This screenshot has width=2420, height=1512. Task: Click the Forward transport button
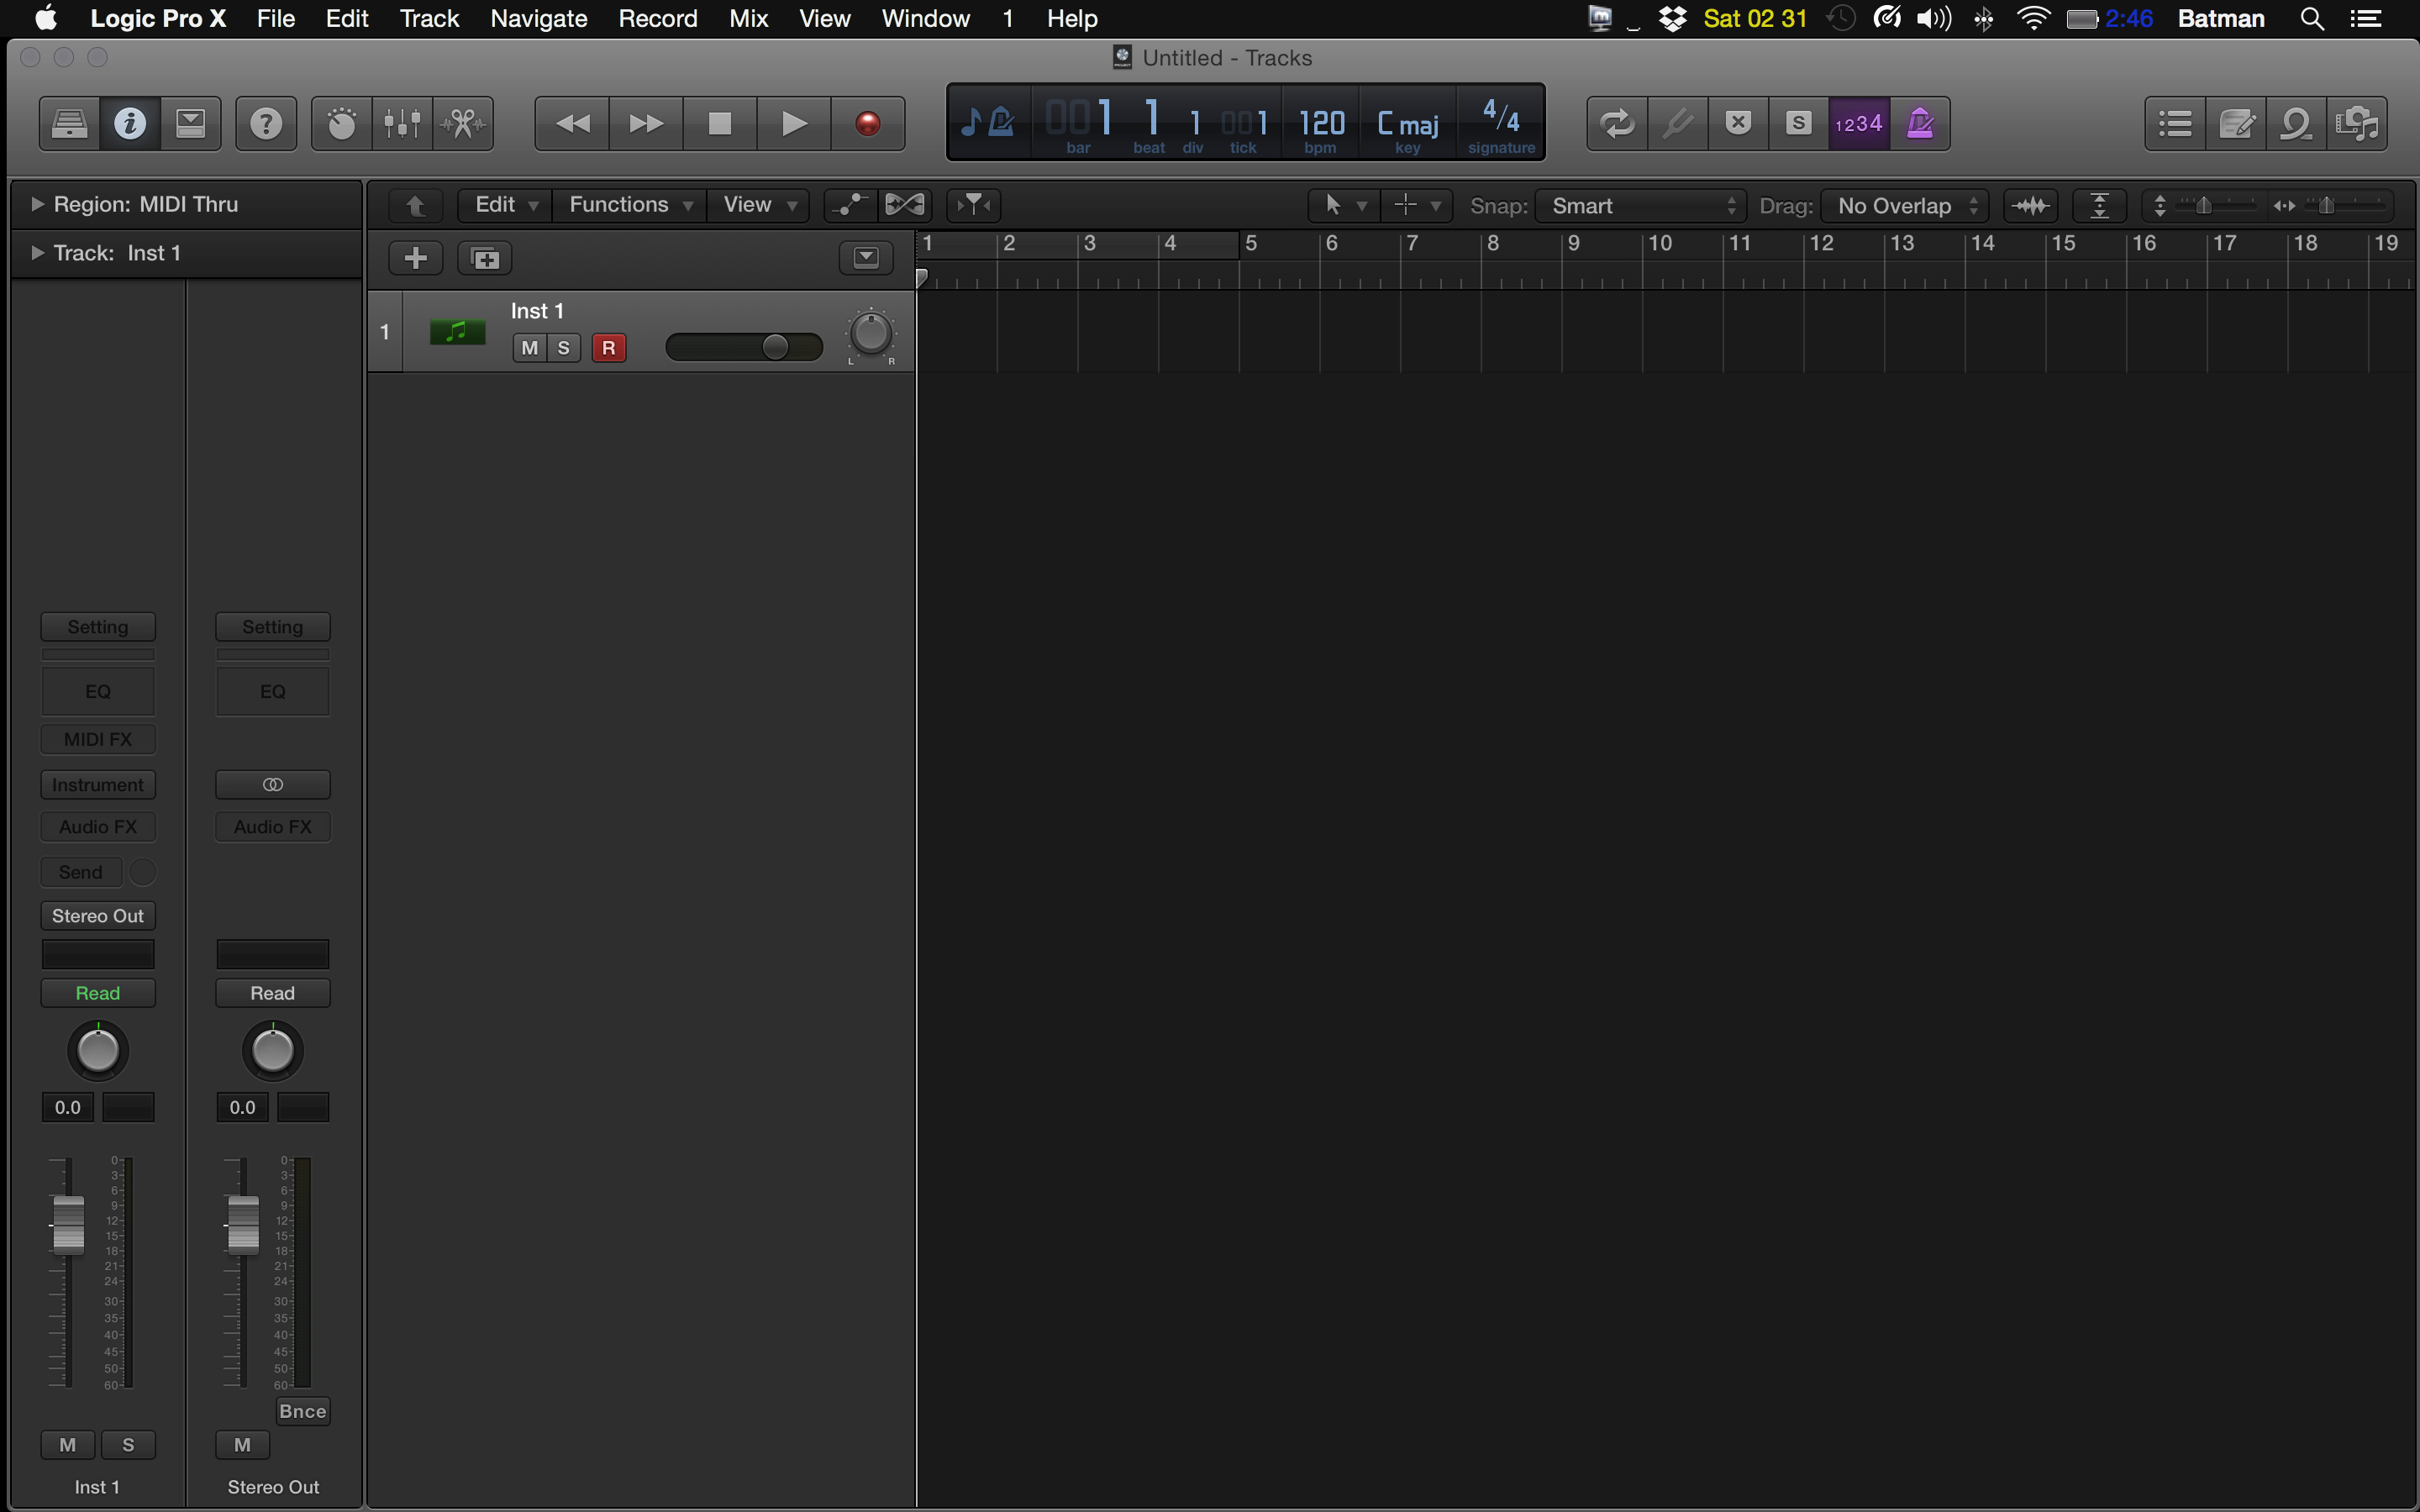tap(646, 124)
